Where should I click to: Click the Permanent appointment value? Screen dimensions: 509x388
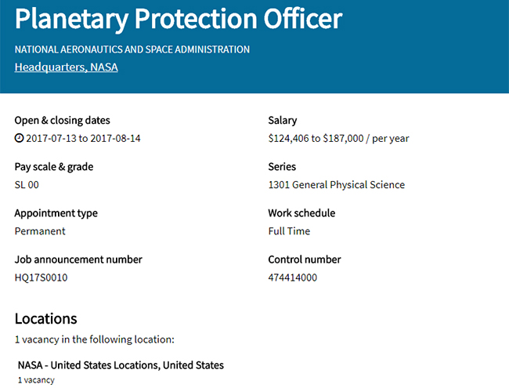pos(40,231)
